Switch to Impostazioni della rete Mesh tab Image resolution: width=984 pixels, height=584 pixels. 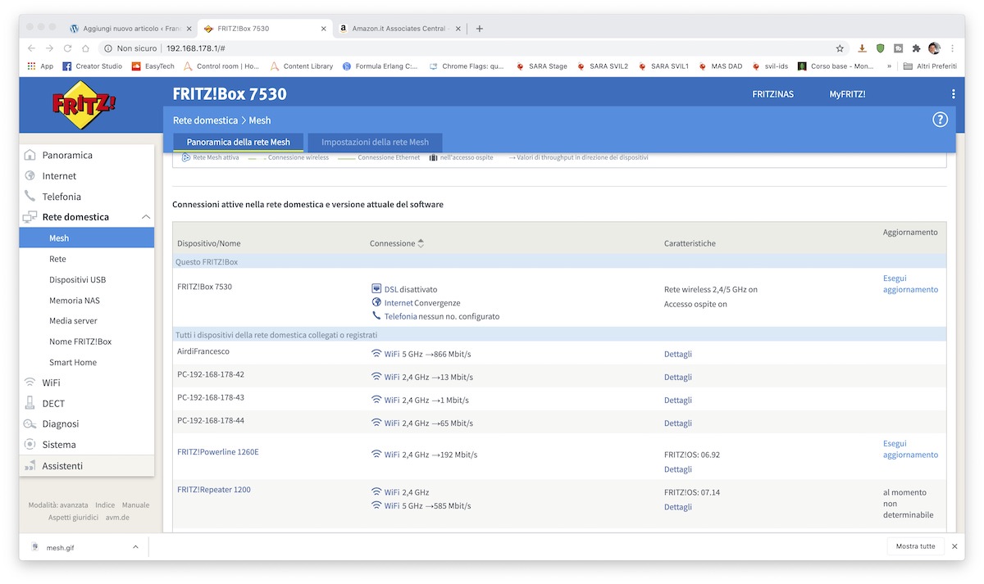[375, 143]
